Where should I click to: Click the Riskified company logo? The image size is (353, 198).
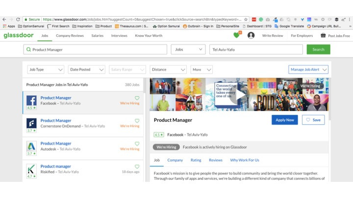click(31, 169)
